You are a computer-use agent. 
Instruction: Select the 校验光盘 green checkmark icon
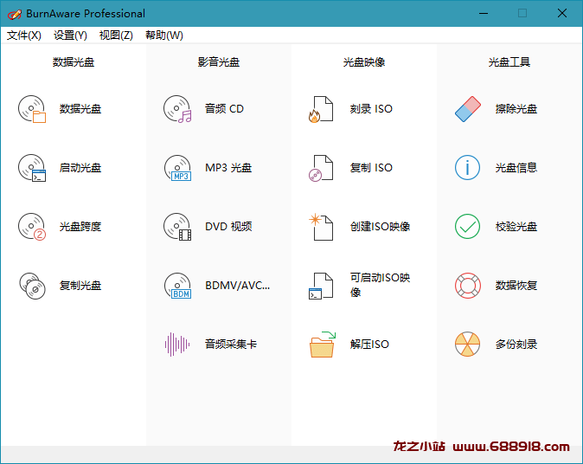click(x=467, y=227)
